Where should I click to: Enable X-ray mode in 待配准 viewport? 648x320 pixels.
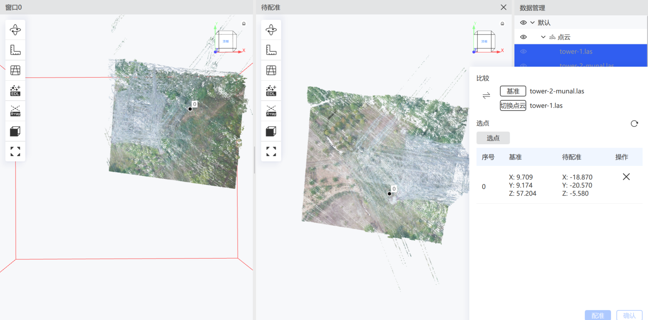click(x=271, y=111)
